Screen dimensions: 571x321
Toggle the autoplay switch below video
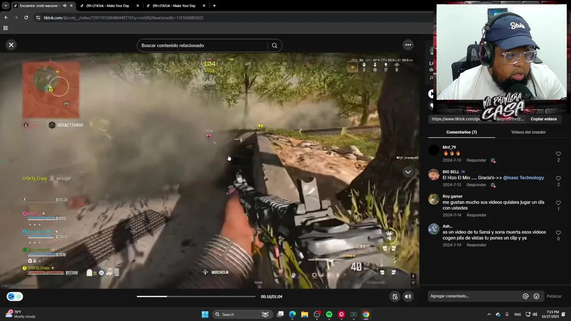[15, 296]
